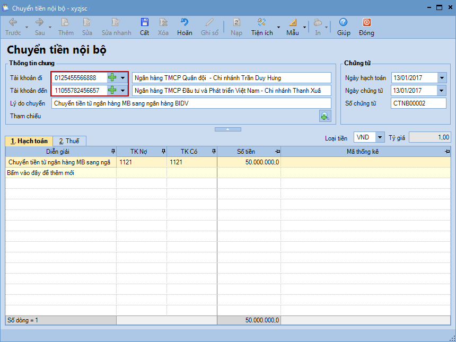The image size is (456, 342).
Task: Click the Đóng close toolbar icon
Action: pyautogui.click(x=366, y=23)
